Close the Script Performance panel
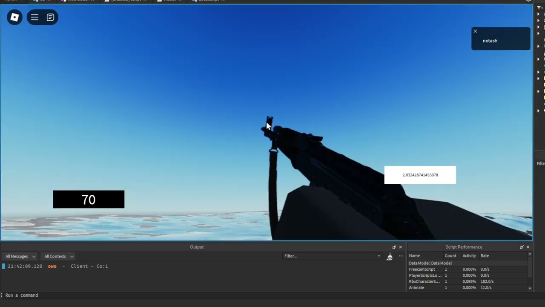This screenshot has width=545, height=307. click(528, 247)
